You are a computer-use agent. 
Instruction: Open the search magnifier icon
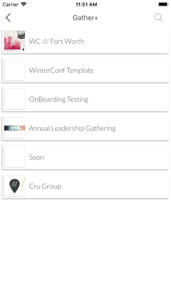click(158, 18)
